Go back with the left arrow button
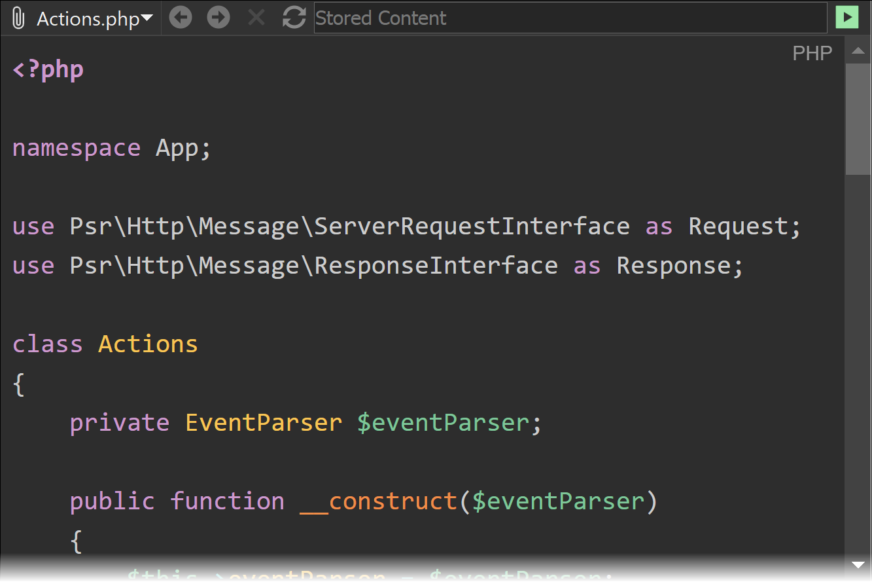The width and height of the screenshot is (872, 582). point(181,18)
